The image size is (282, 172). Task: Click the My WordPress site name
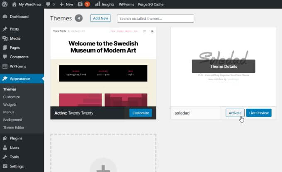tap(30, 4)
